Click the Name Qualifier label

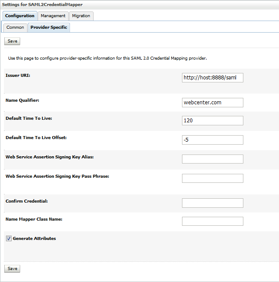[x=22, y=100]
